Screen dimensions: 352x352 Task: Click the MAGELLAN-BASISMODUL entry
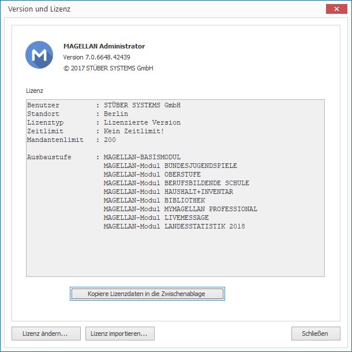pyautogui.click(x=142, y=157)
